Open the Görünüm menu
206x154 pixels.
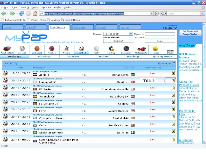tap(24, 7)
